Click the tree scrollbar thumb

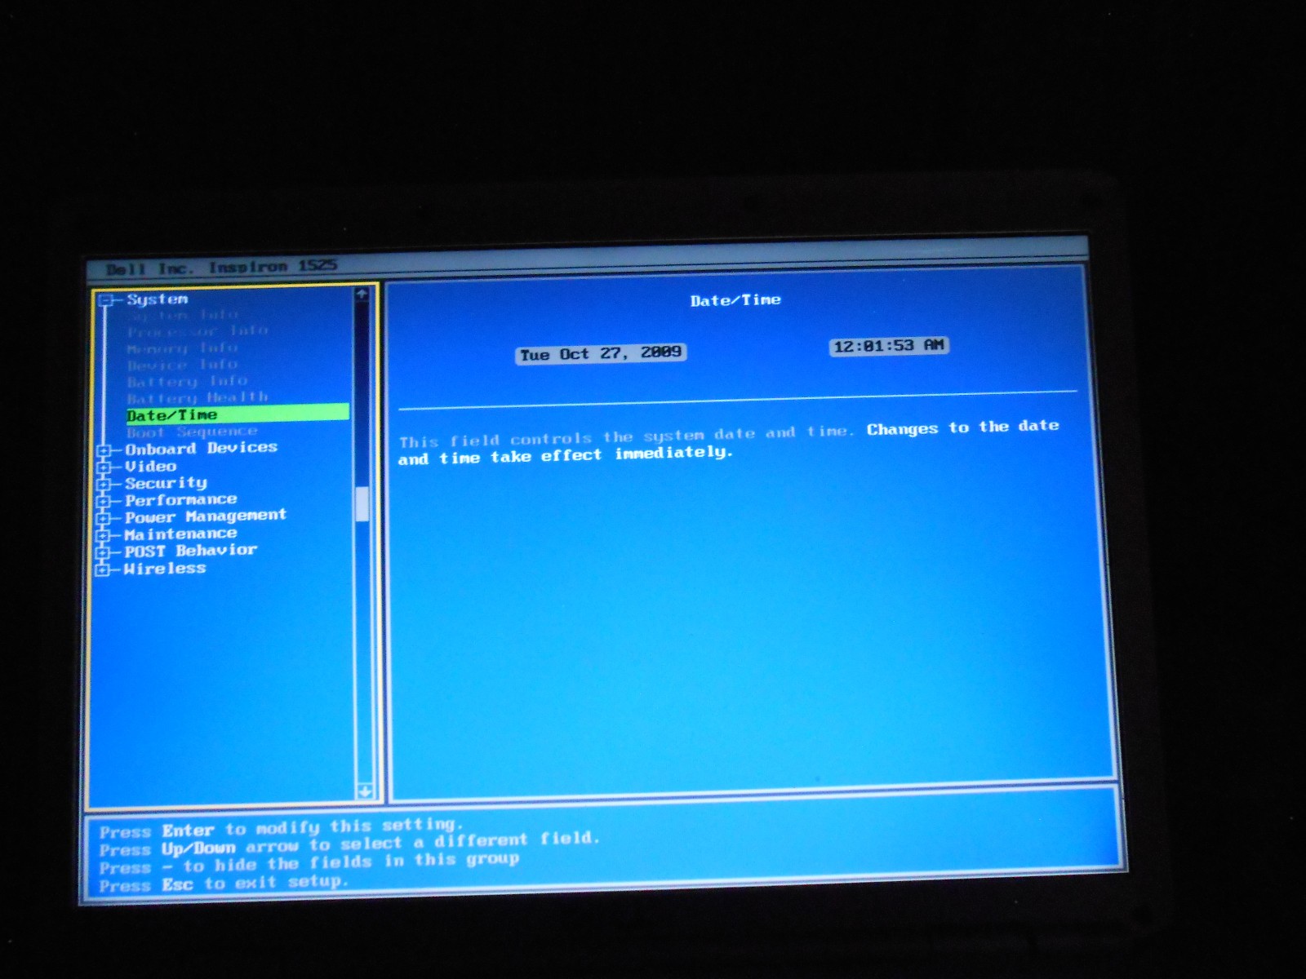(362, 504)
